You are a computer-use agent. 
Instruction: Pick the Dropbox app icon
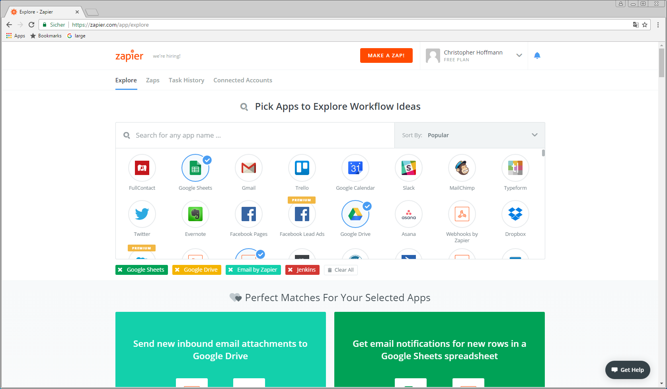(515, 214)
